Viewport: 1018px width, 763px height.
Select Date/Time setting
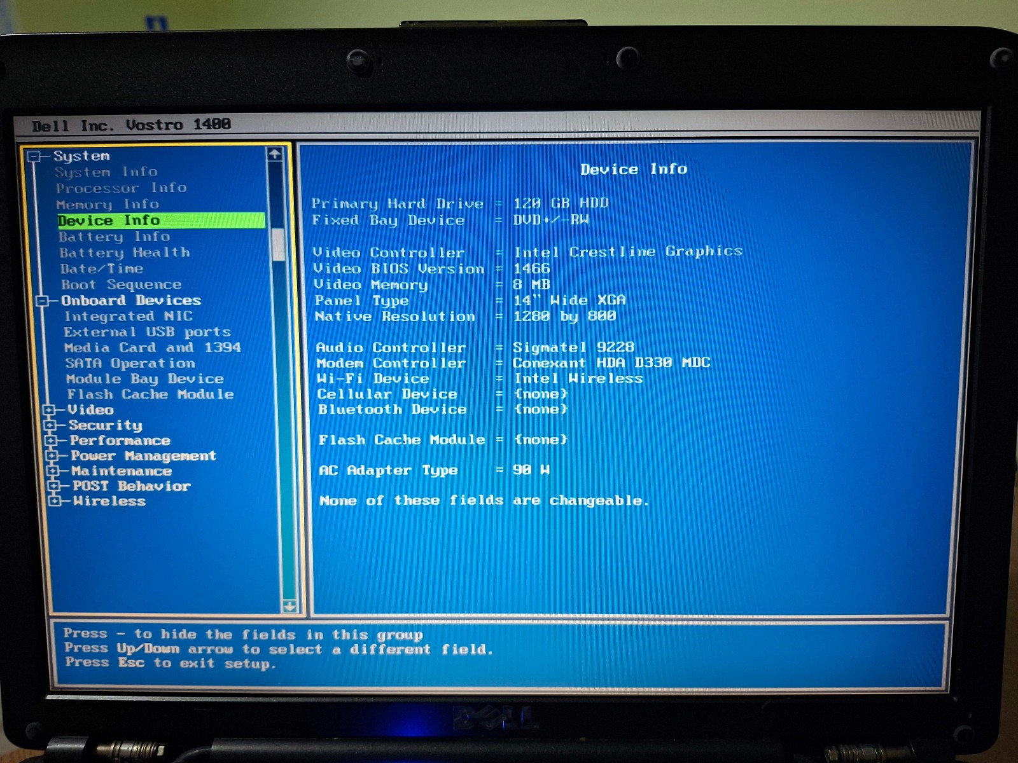[x=102, y=269]
